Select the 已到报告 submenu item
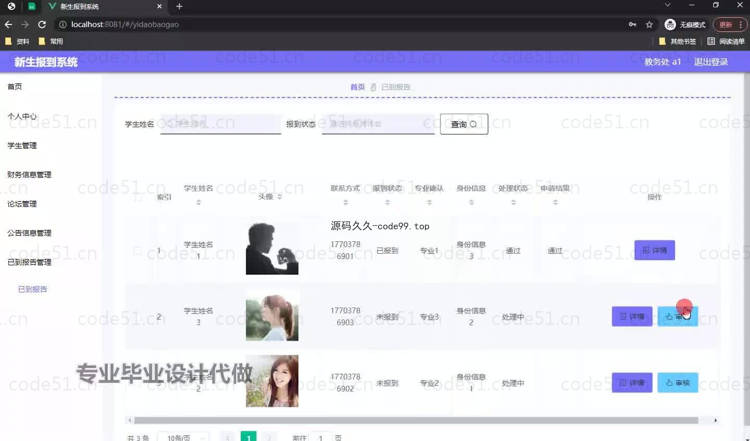 tap(32, 289)
